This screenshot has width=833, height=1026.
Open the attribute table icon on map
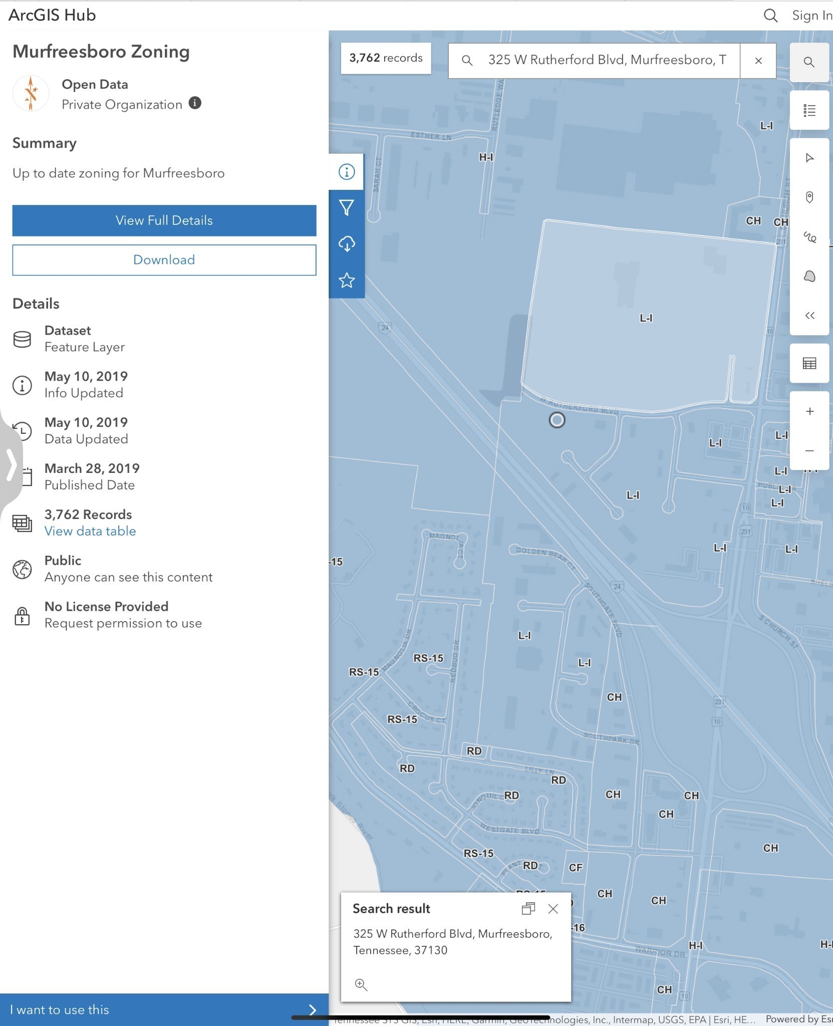[809, 363]
